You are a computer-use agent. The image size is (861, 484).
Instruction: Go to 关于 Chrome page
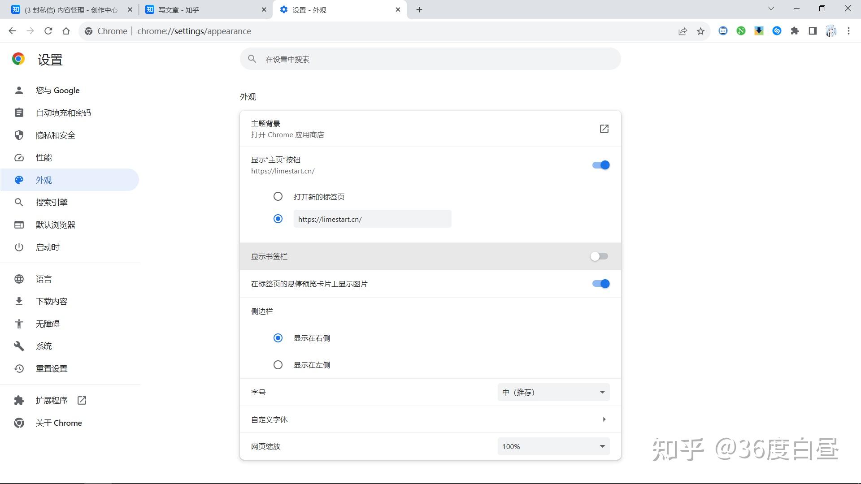coord(59,423)
